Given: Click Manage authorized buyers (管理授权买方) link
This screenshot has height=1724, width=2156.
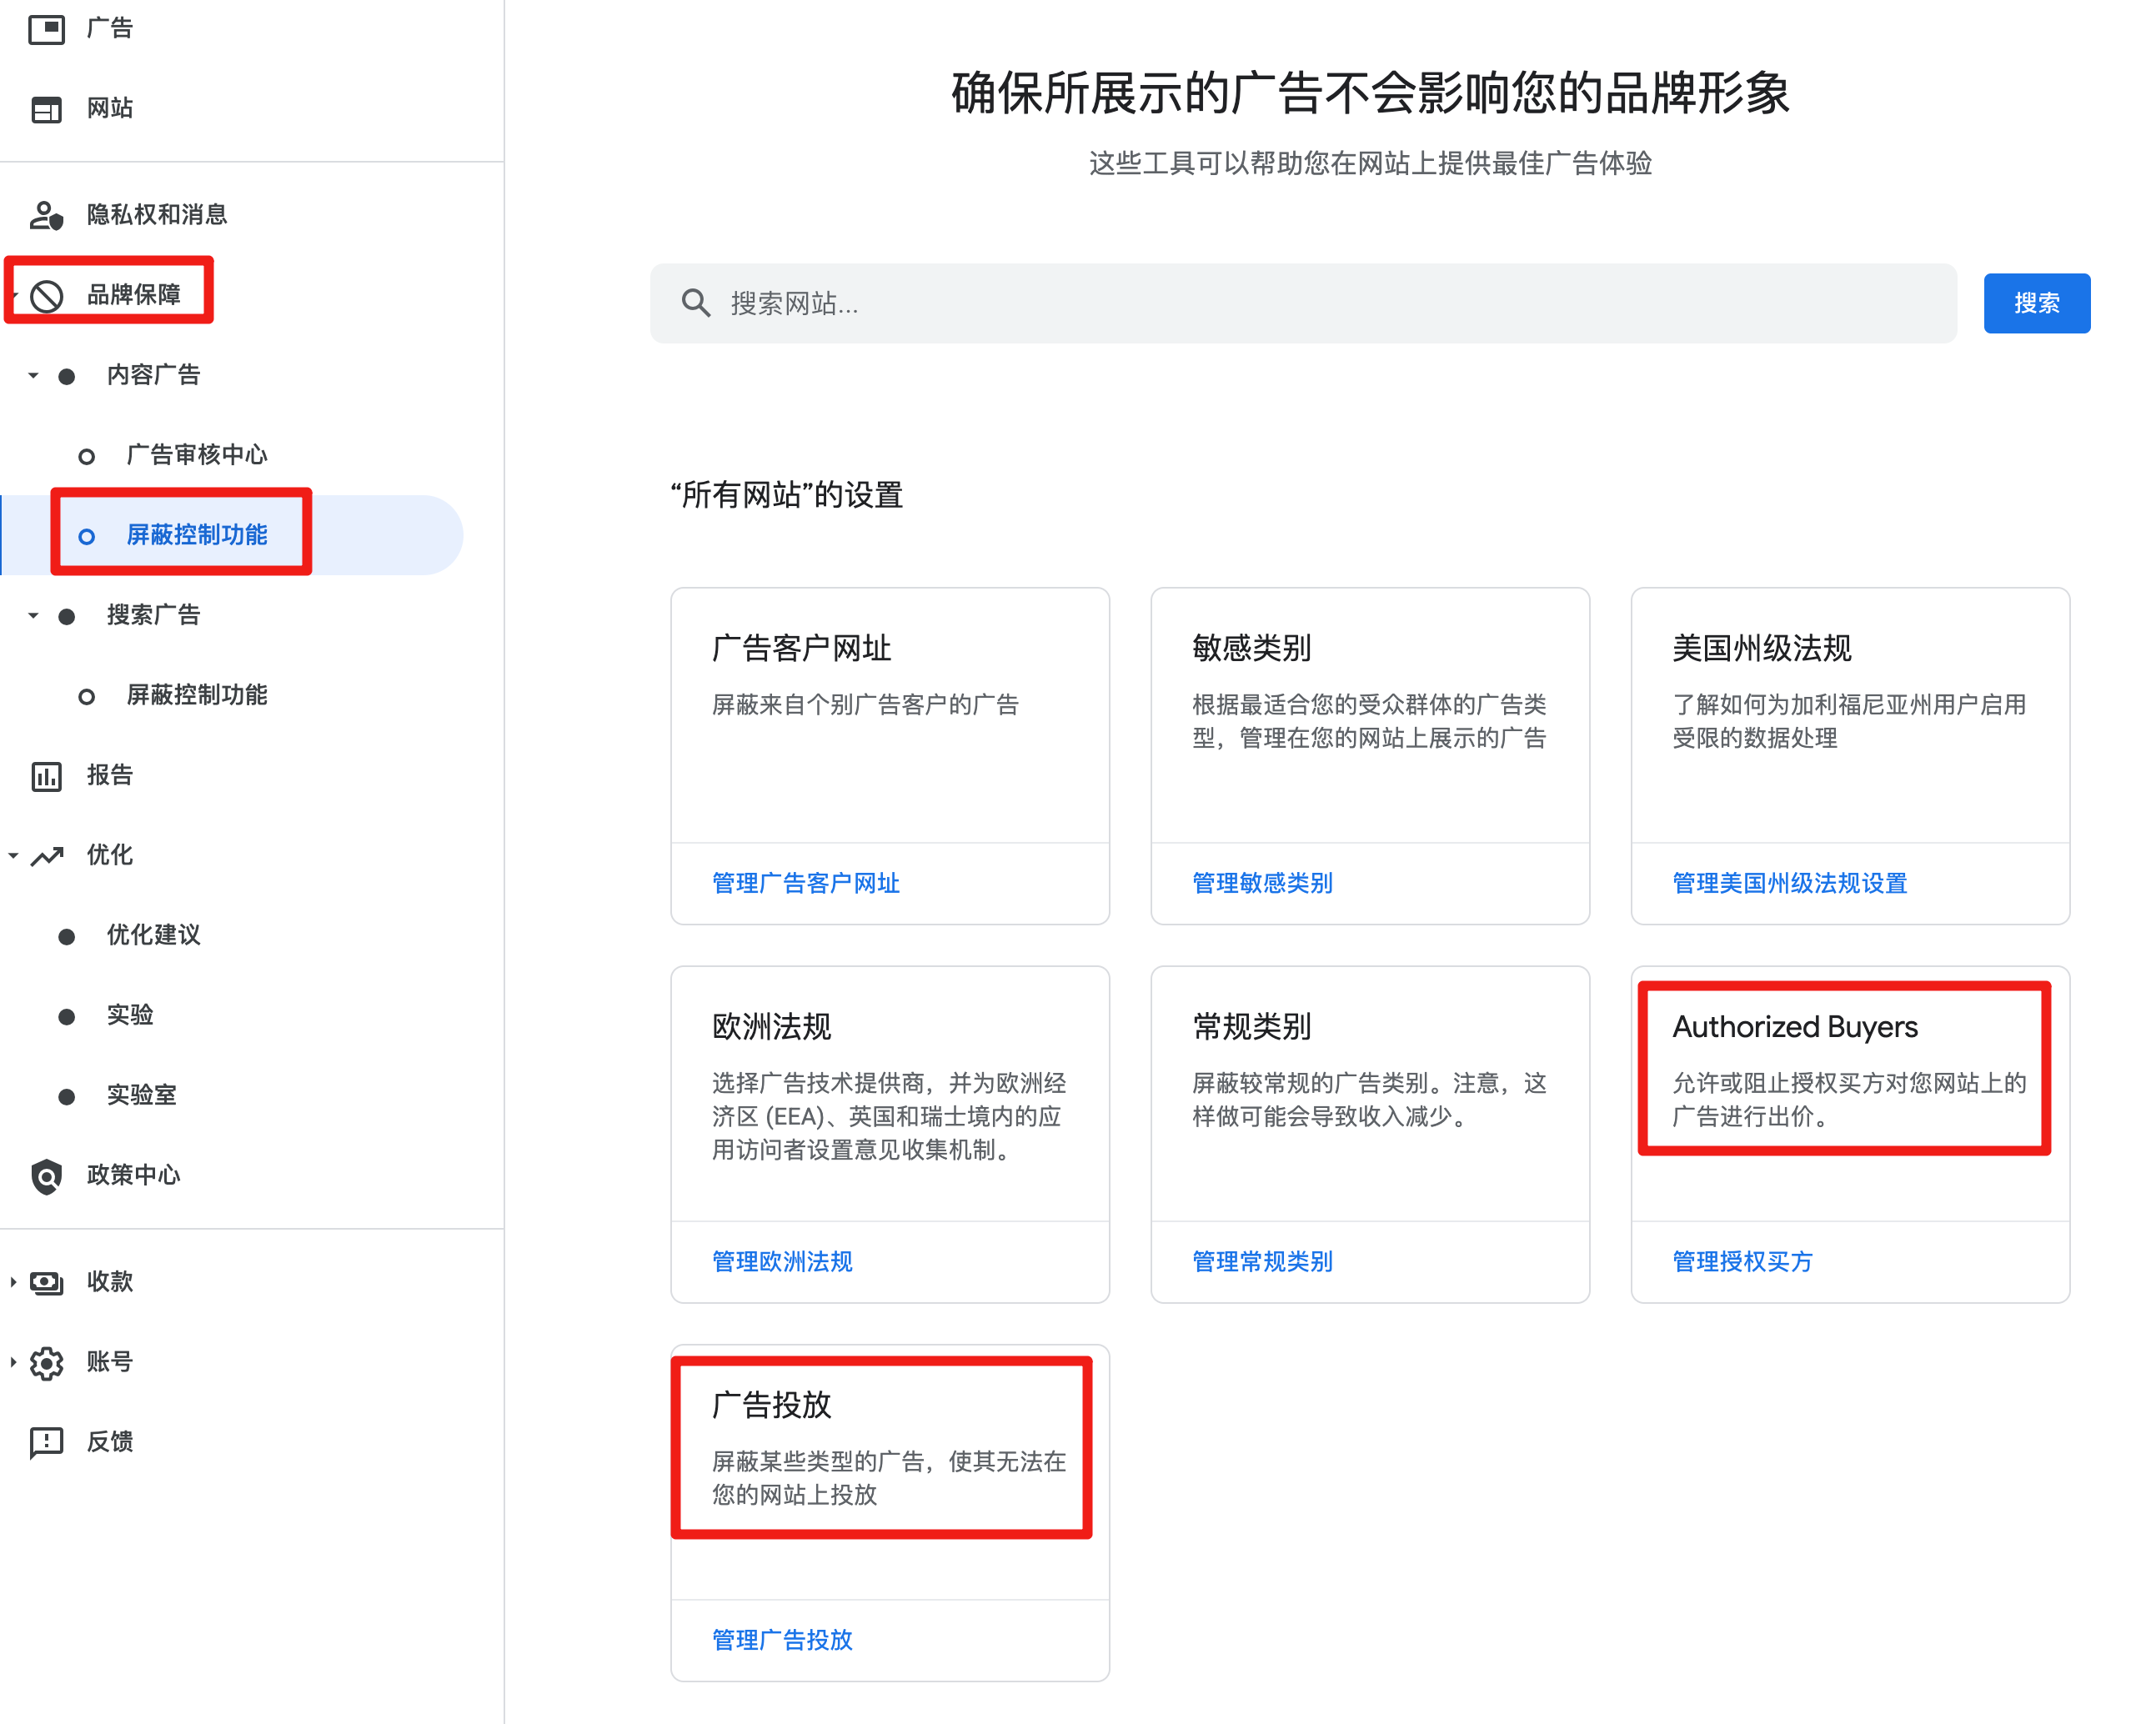Looking at the screenshot, I should point(1742,1262).
